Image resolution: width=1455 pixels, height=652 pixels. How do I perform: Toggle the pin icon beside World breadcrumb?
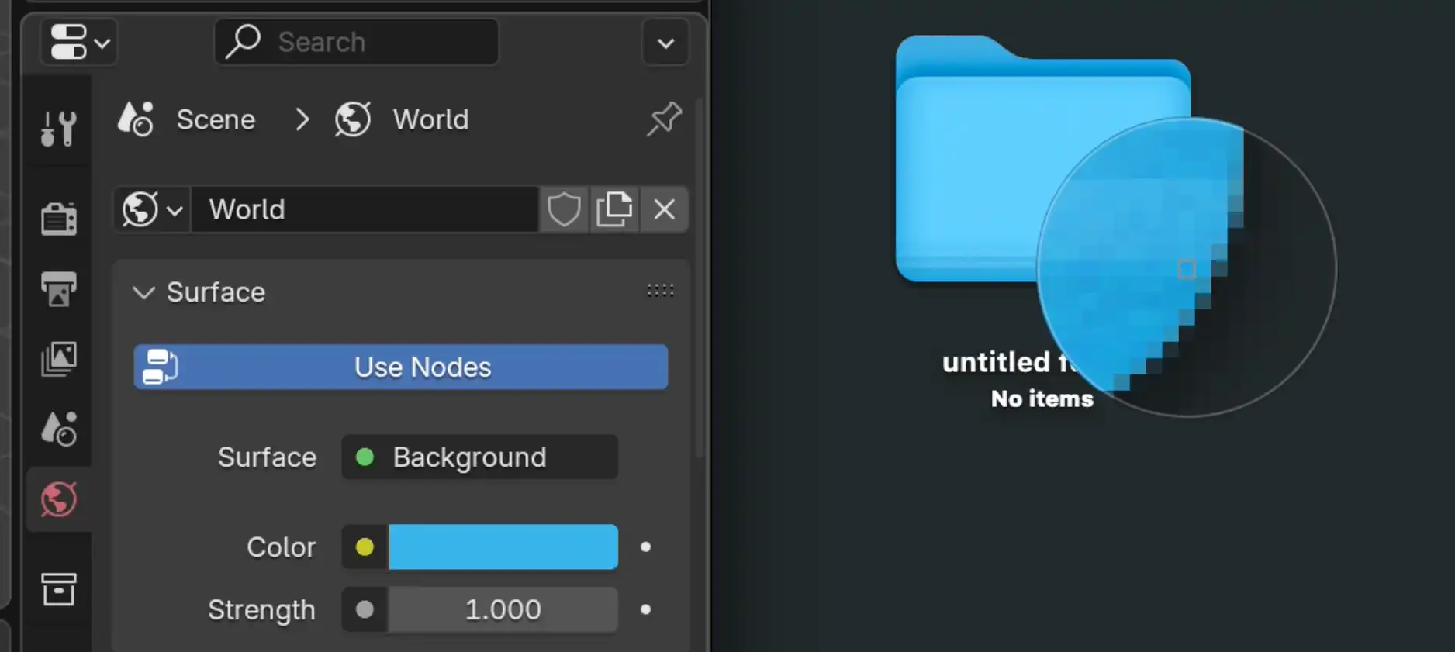(x=664, y=119)
